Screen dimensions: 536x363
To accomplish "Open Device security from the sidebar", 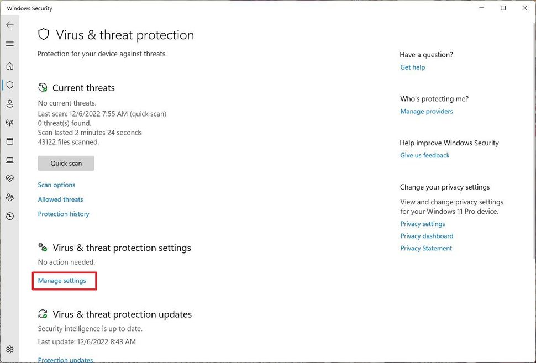I will (9, 160).
